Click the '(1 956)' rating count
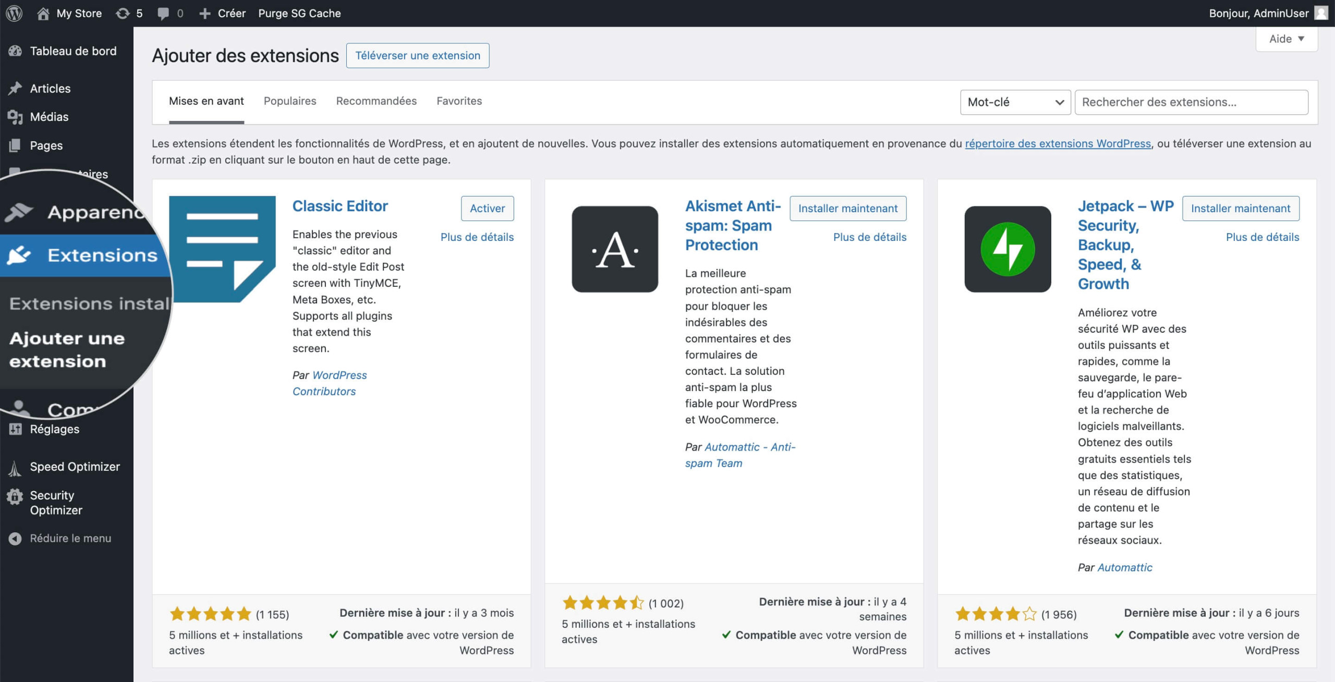1335x682 pixels. pos(1059,615)
